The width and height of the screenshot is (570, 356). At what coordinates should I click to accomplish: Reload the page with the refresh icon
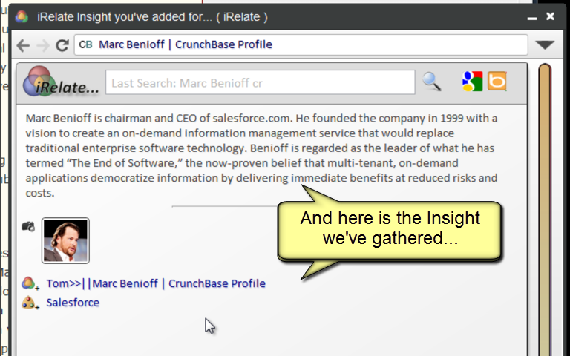tap(62, 45)
